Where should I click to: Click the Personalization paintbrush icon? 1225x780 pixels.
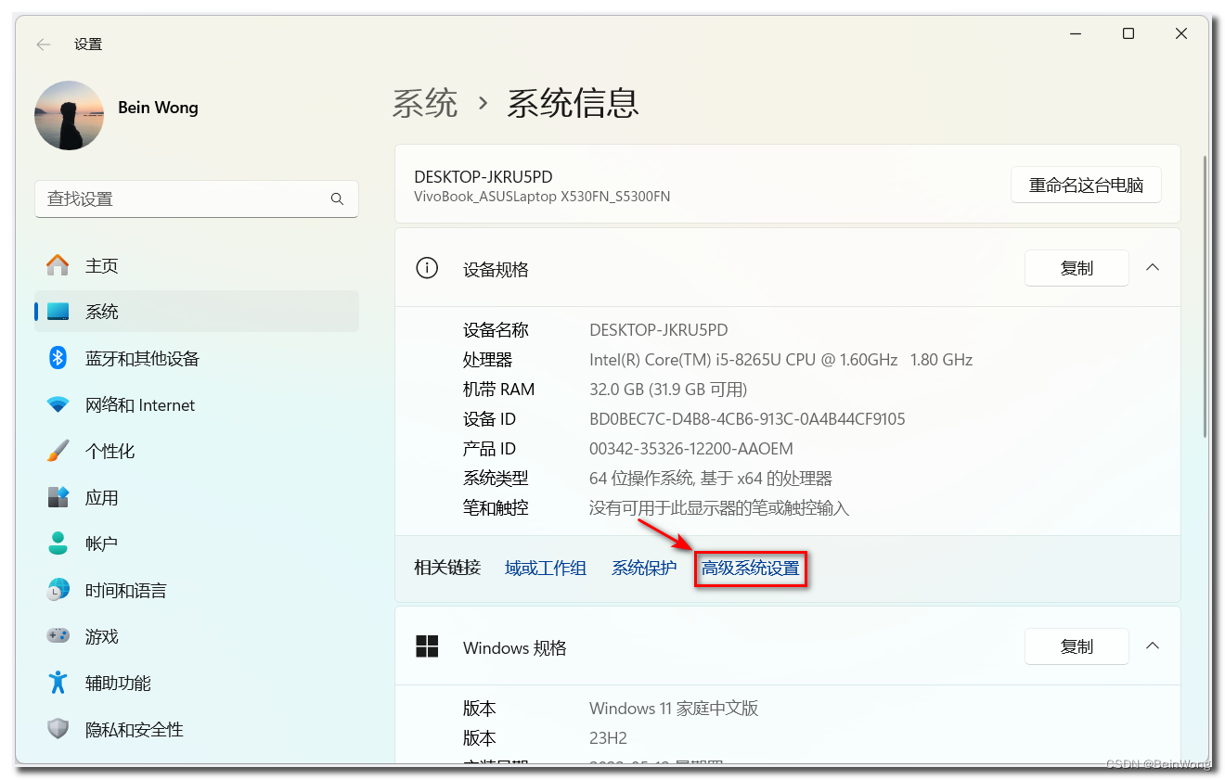58,451
